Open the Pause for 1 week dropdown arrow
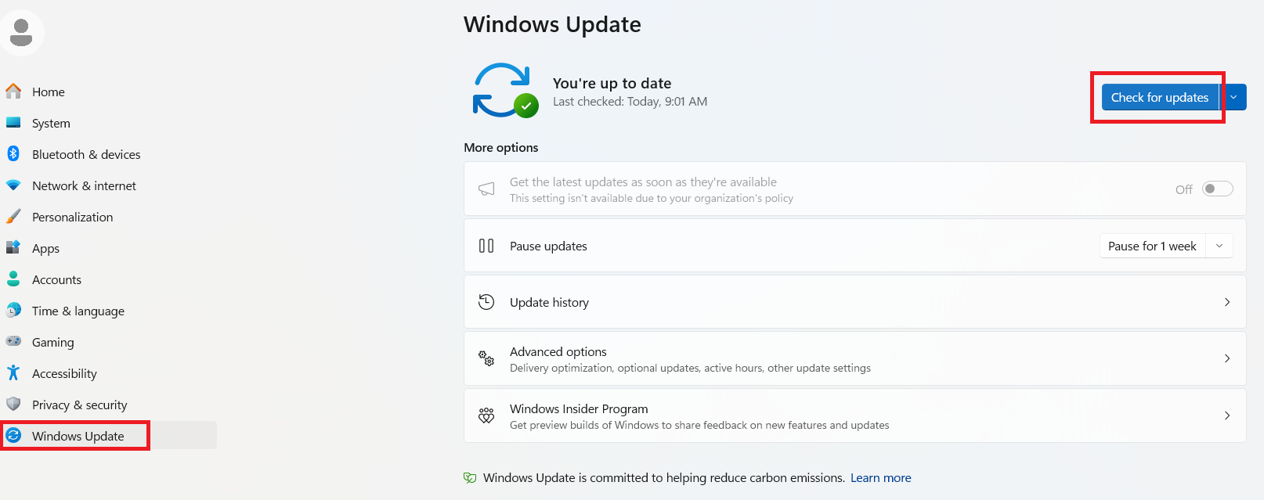Image resolution: width=1264 pixels, height=500 pixels. (1219, 246)
